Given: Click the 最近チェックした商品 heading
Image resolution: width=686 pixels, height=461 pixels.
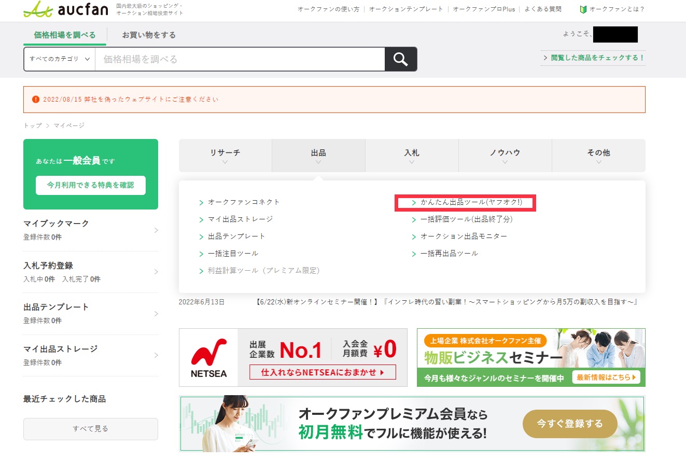Looking at the screenshot, I should tap(64, 399).
